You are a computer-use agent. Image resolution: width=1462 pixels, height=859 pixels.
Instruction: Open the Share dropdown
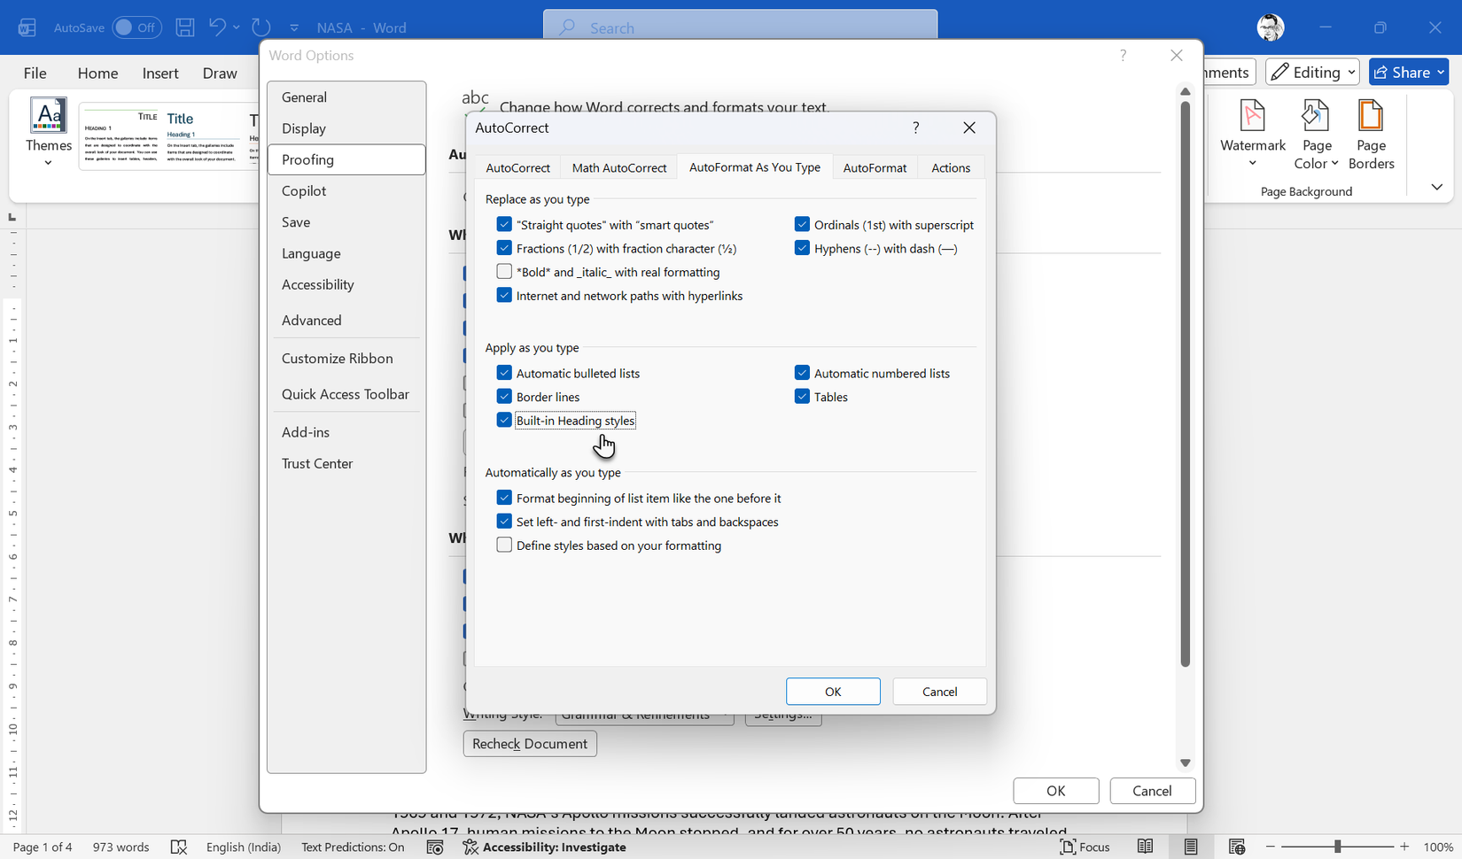tap(1408, 72)
